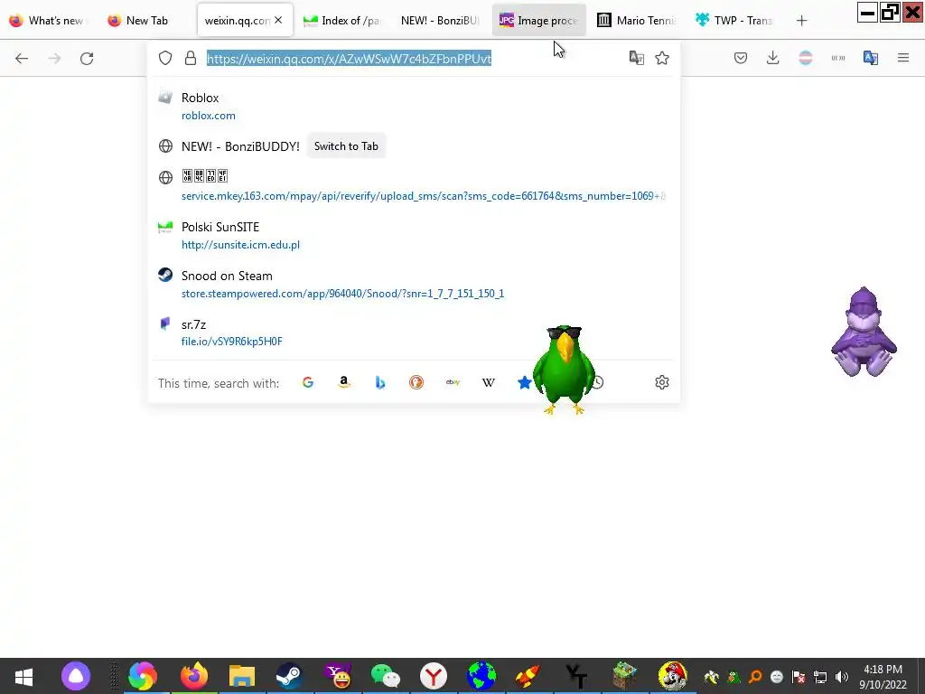Open Steam from the taskbar
Viewport: 925px width, 694px height.
pos(288,676)
